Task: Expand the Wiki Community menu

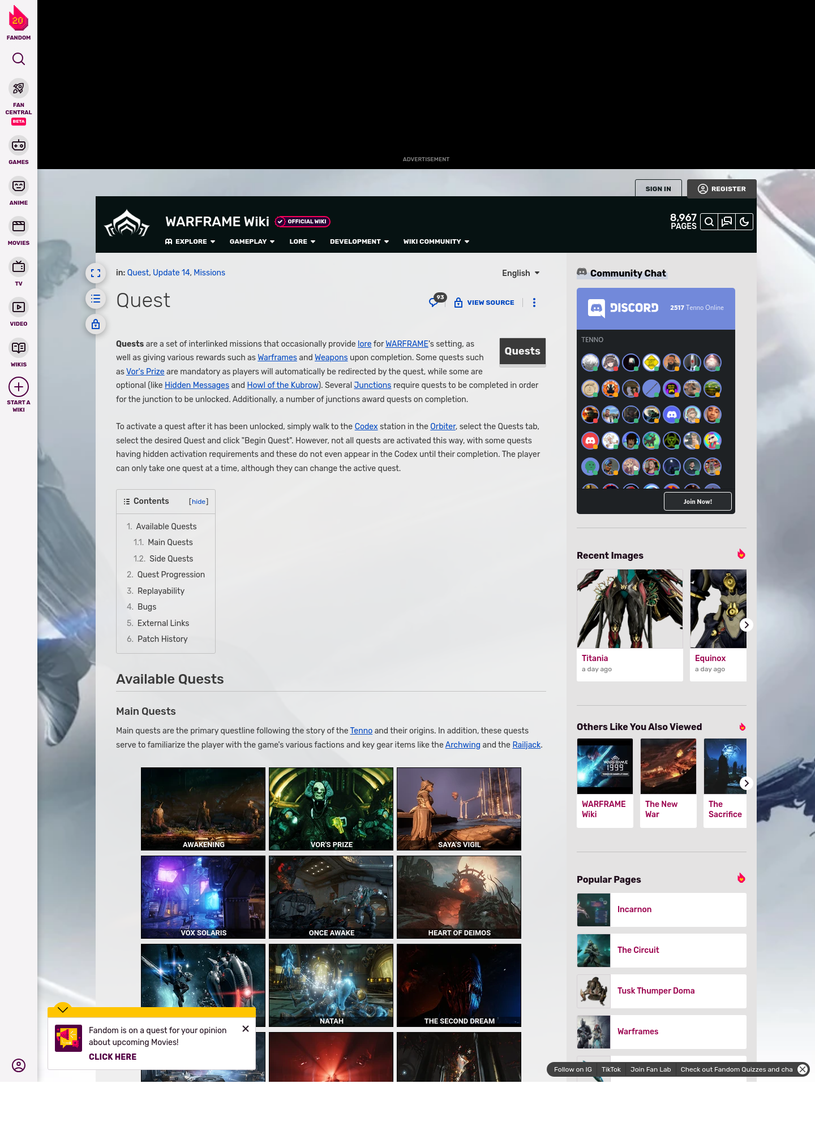Action: point(436,241)
